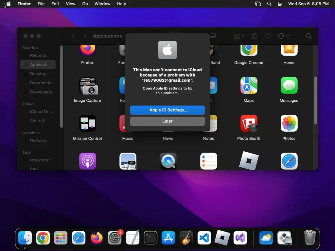Select the Safari app icon in Finder
The height and width of the screenshot is (251, 335).
[289, 161]
